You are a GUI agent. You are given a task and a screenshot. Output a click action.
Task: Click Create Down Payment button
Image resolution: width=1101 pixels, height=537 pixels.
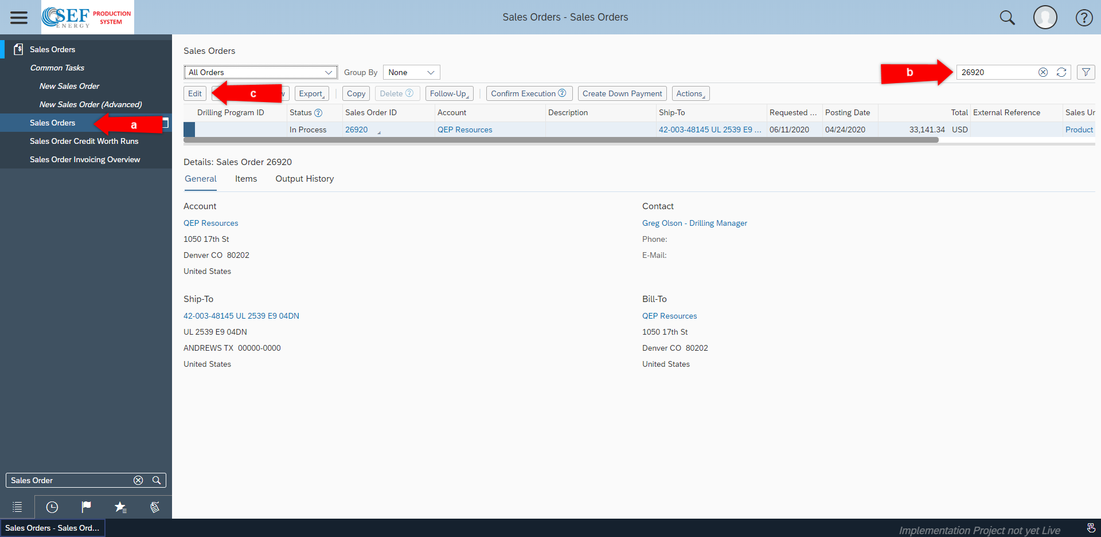click(x=622, y=93)
